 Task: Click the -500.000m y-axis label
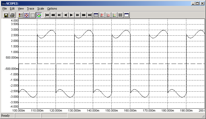11,69
